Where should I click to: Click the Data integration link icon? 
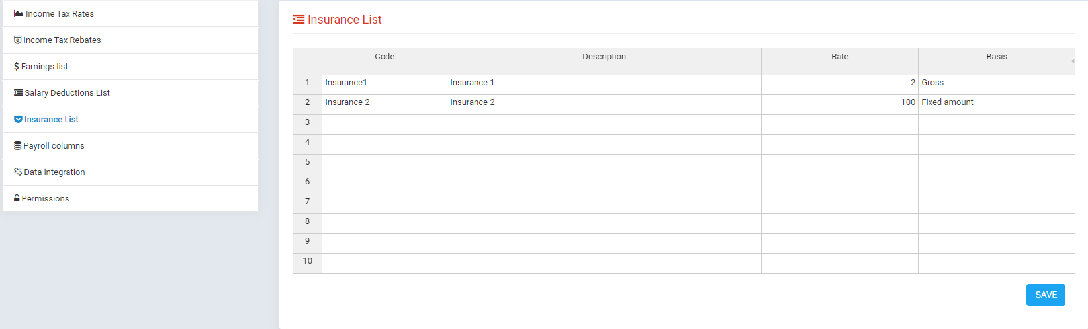(x=18, y=172)
